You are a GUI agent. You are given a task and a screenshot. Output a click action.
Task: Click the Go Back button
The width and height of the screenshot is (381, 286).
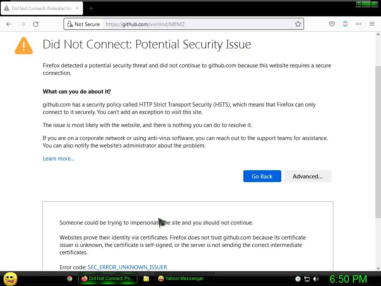tap(262, 176)
